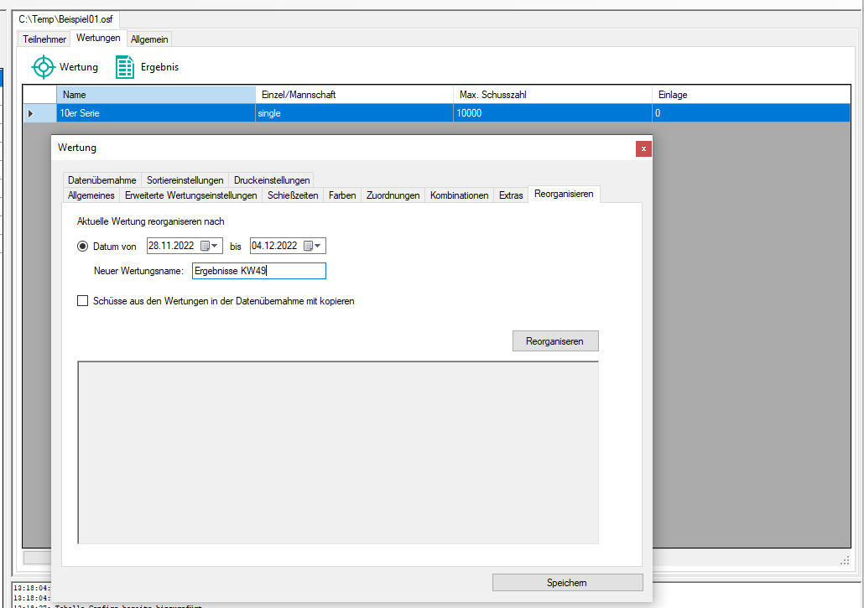864x608 pixels.
Task: Click the Wertung target icon
Action: pyautogui.click(x=43, y=67)
